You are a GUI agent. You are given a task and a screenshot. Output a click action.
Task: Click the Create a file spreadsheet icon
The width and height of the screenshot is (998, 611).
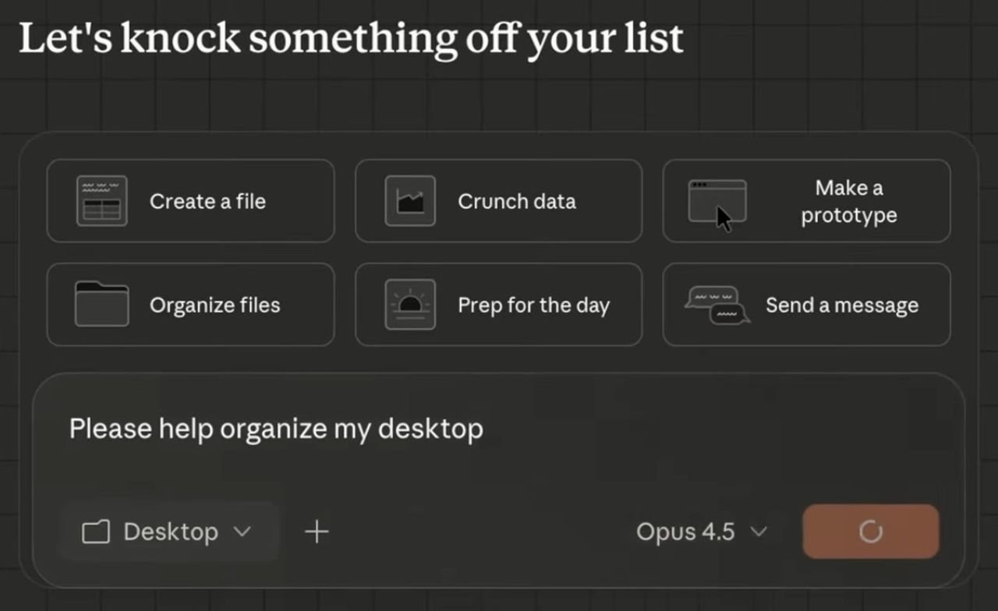102,200
